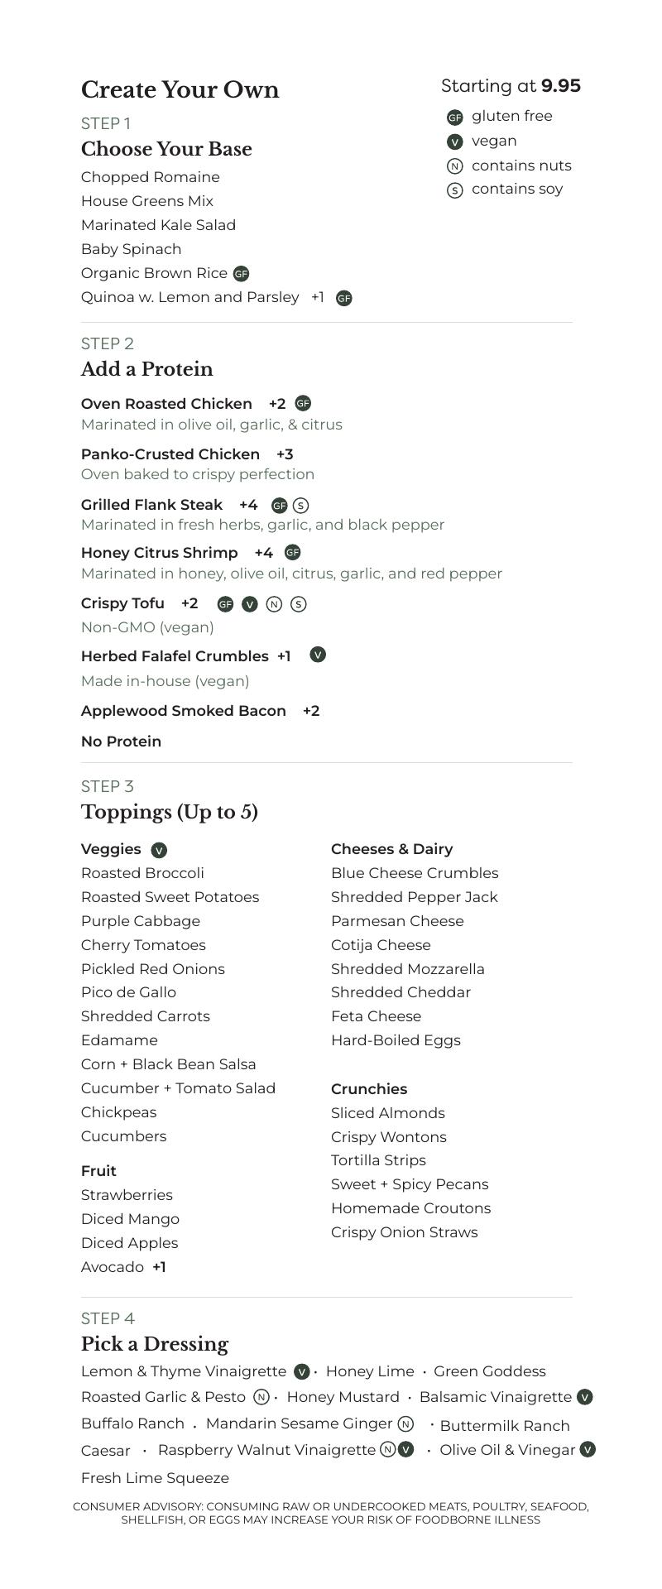
Task: Click the contains nuts legend icon
Action: (x=454, y=166)
